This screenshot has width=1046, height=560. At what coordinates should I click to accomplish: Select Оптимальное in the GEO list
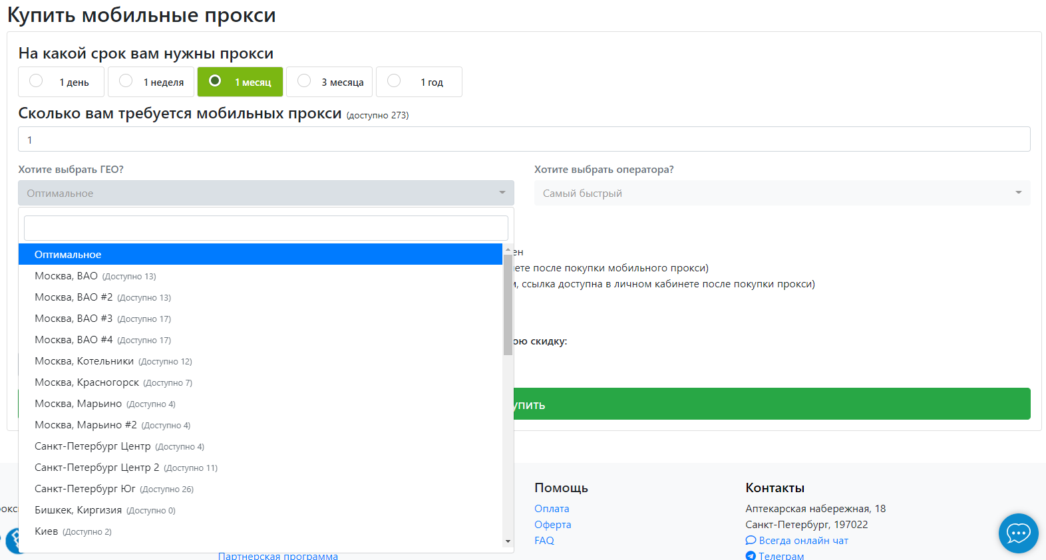(x=260, y=254)
